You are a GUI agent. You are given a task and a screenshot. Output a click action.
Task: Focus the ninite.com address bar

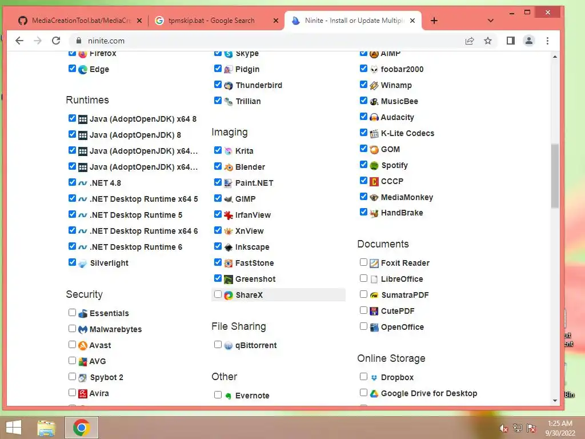[265, 41]
